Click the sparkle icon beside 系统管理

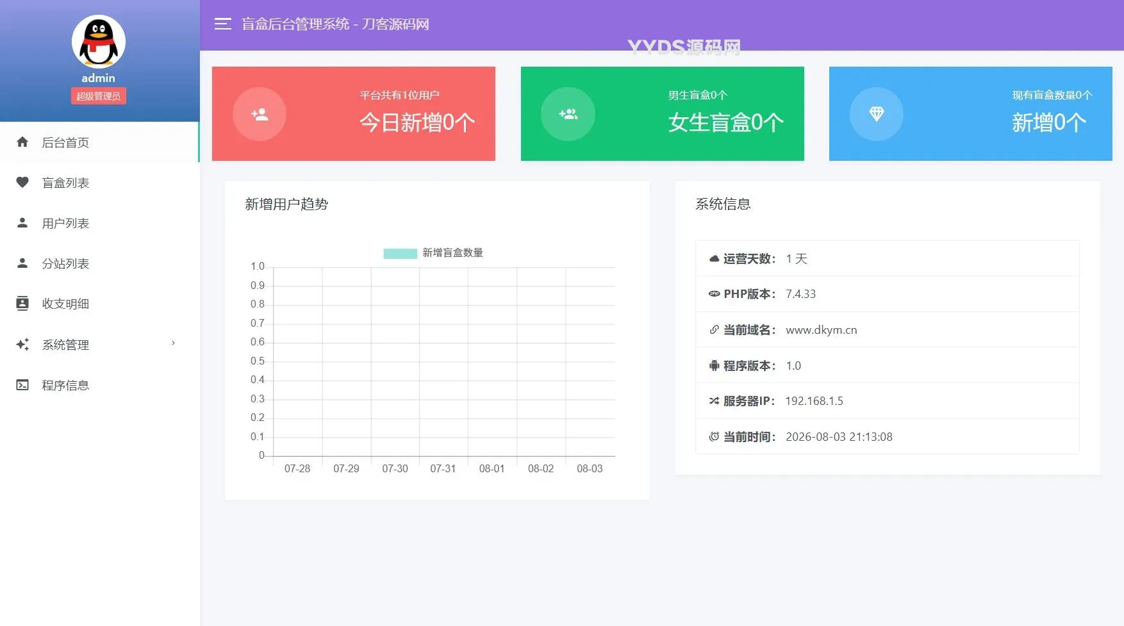click(x=22, y=344)
